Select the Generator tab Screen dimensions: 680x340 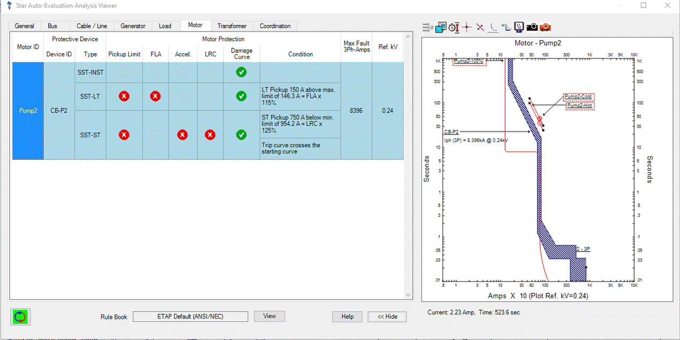point(132,25)
